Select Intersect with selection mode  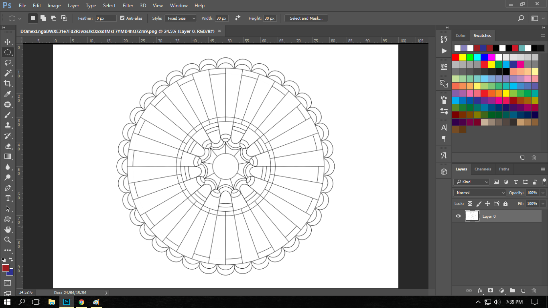(x=64, y=18)
